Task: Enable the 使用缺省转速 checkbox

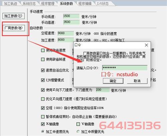Action: 43,59
